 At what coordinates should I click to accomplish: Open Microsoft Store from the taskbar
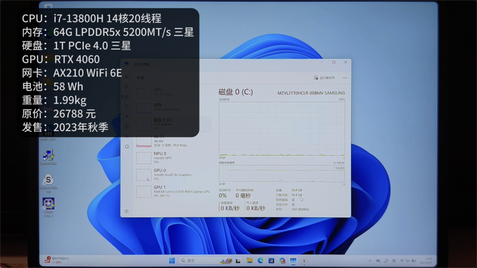coord(271,261)
